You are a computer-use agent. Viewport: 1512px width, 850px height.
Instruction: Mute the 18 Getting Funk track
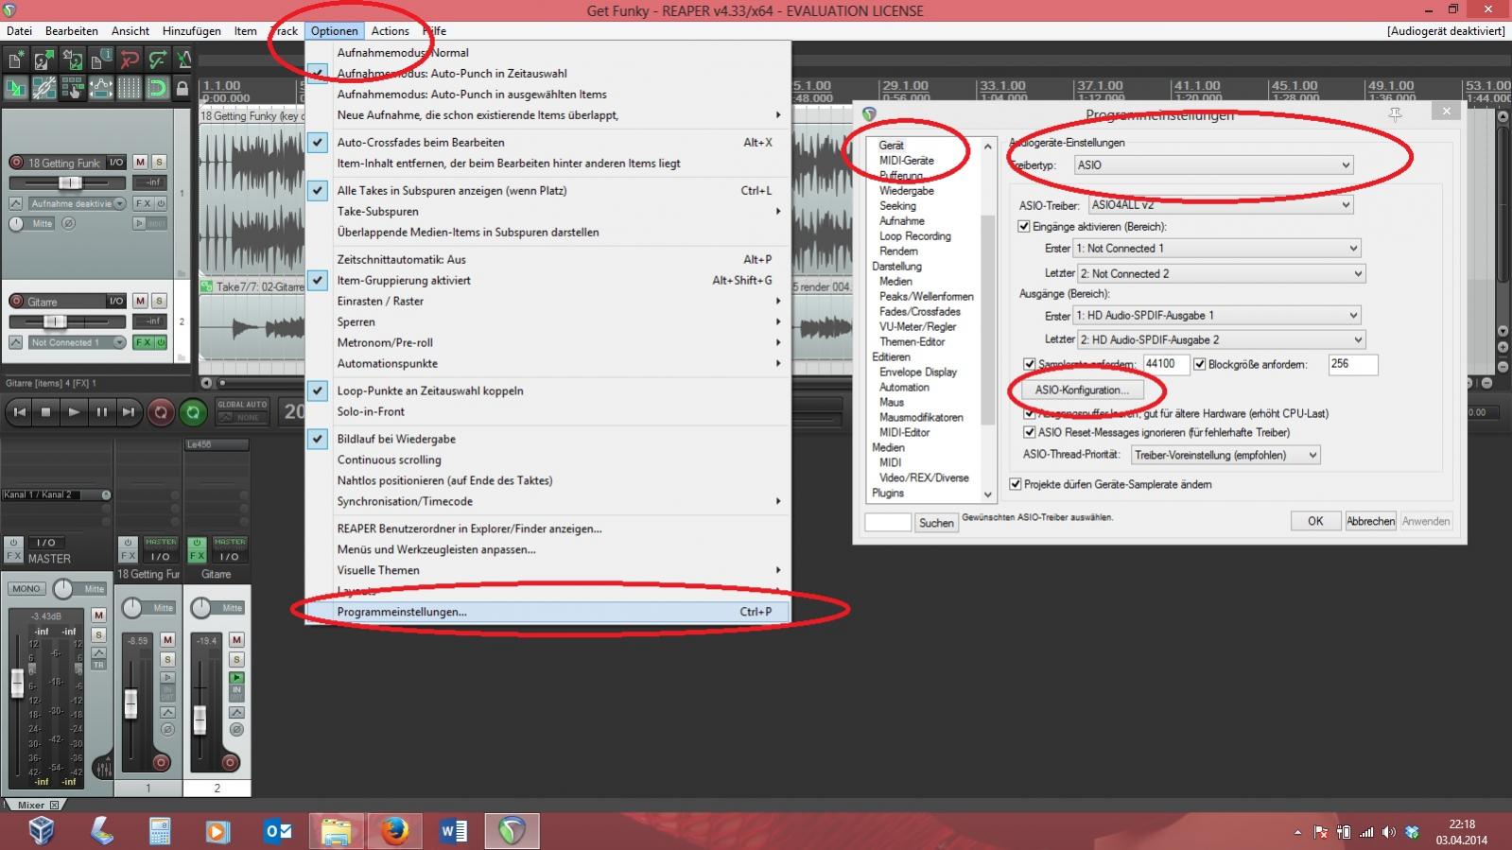pos(140,163)
